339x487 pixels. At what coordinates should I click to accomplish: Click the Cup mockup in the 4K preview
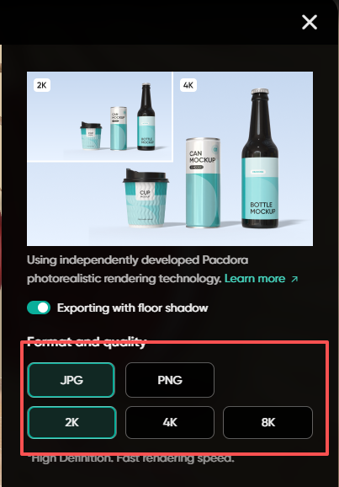(x=146, y=198)
